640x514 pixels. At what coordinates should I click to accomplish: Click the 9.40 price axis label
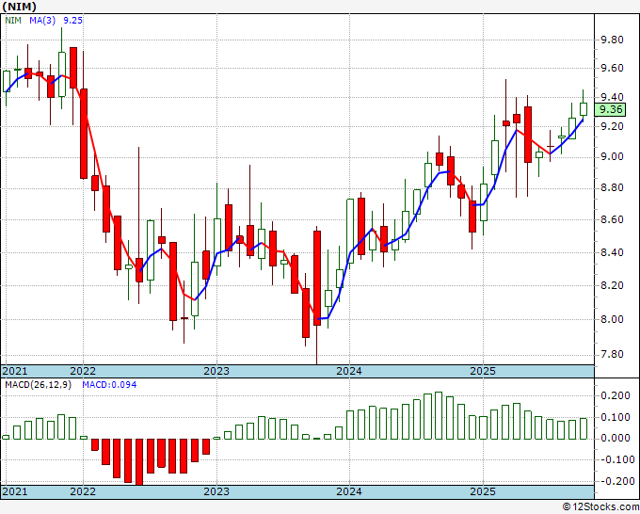pos(612,97)
